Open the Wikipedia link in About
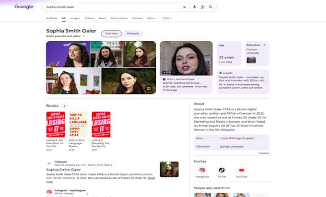 point(228,130)
